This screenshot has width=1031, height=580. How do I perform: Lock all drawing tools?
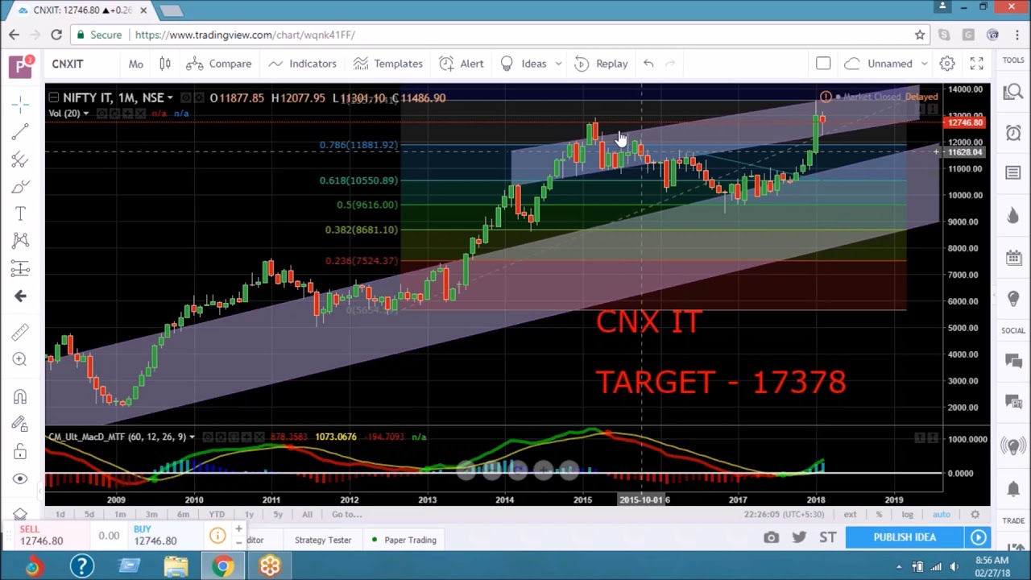click(x=20, y=451)
